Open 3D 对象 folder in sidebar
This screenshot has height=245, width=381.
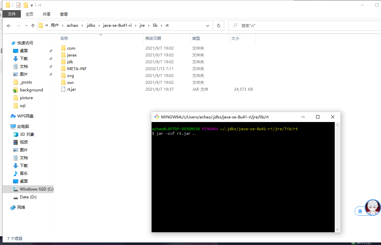click(x=27, y=134)
